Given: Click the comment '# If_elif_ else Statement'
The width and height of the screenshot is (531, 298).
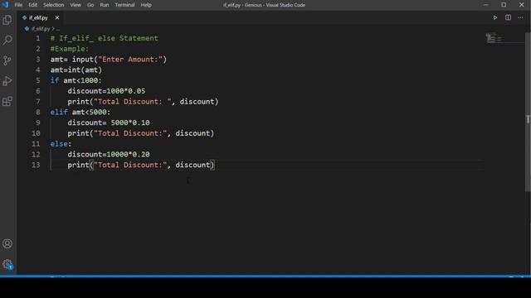Looking at the screenshot, I should [105, 38].
